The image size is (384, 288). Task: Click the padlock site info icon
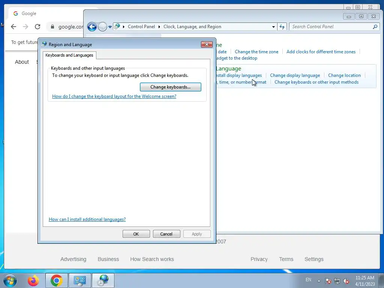pos(52,27)
